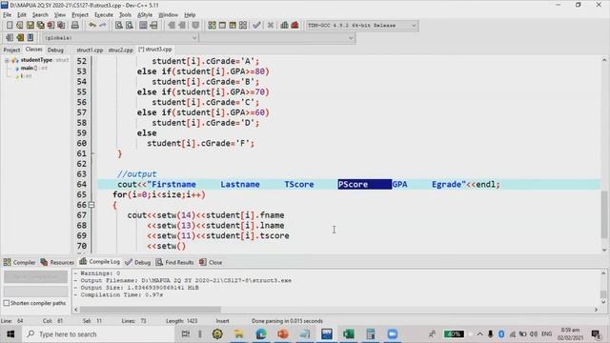Open the Debug bottom panel tab
This screenshot has width=610, height=343.
[x=137, y=263]
